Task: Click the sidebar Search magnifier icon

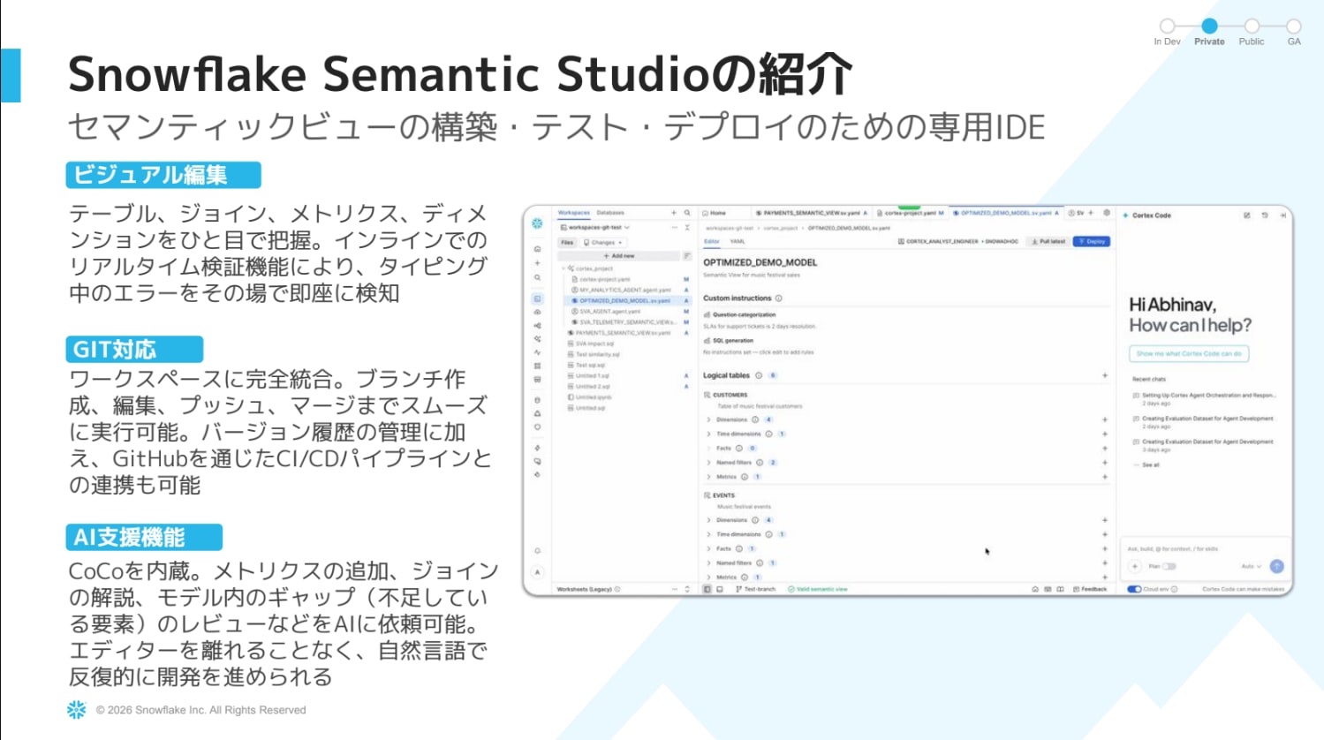Action: [x=537, y=277]
